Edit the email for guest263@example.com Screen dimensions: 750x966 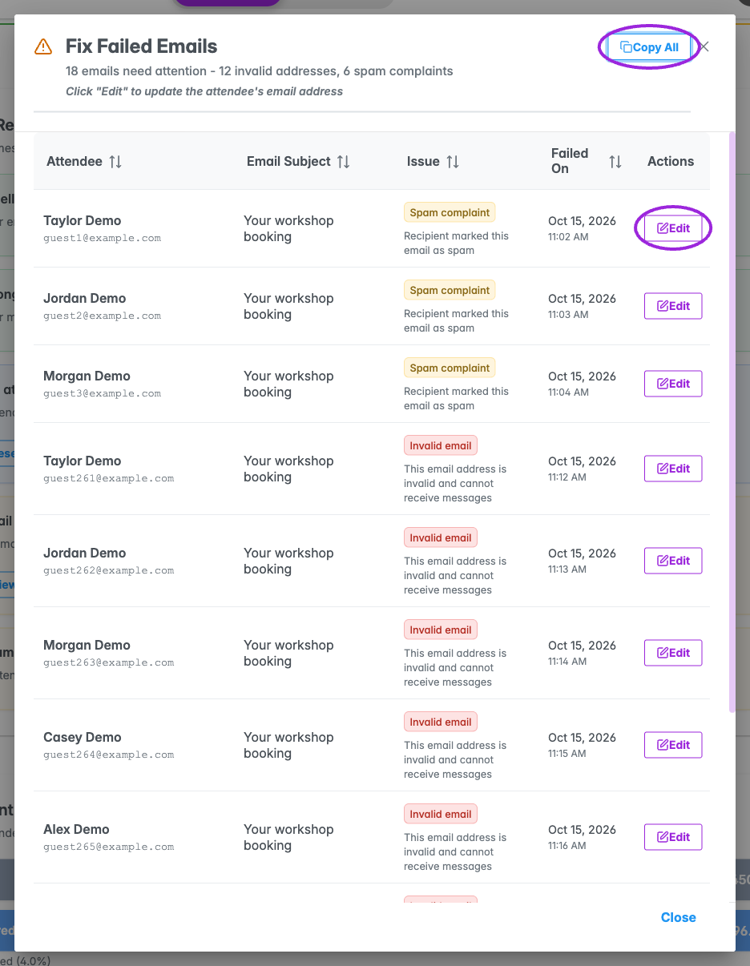pyautogui.click(x=673, y=653)
